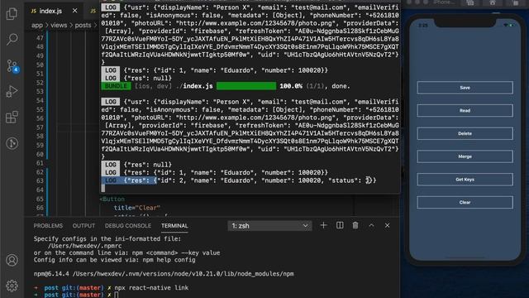Open the Explorer view in activity bar
The width and height of the screenshot is (529, 298).
pyautogui.click(x=12, y=13)
